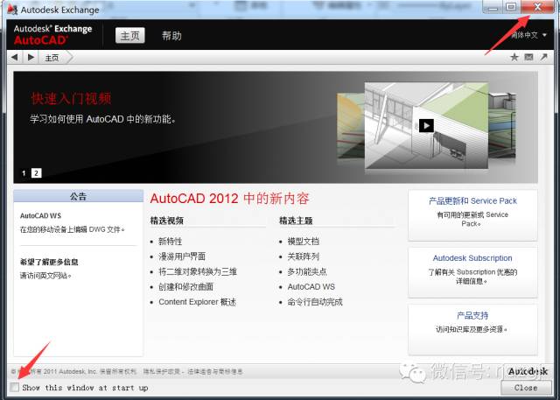This screenshot has width=560, height=400.
Task: Click the email envelope icon
Action: (x=528, y=57)
